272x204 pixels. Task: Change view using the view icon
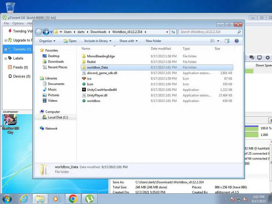pyautogui.click(x=212, y=41)
